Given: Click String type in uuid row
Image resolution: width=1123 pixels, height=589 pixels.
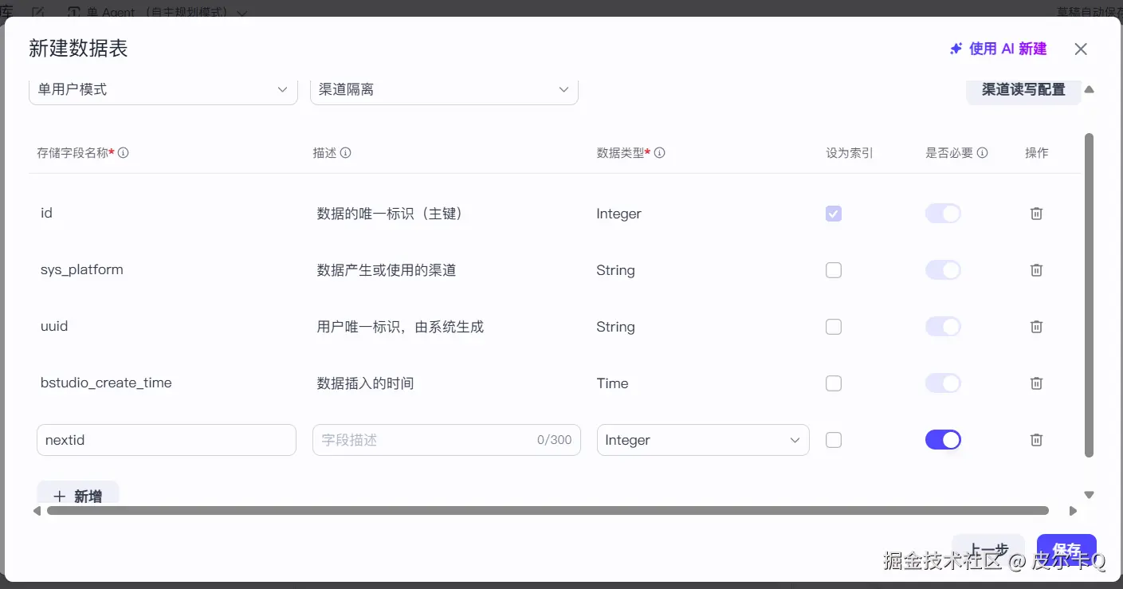Looking at the screenshot, I should pyautogui.click(x=615, y=327).
